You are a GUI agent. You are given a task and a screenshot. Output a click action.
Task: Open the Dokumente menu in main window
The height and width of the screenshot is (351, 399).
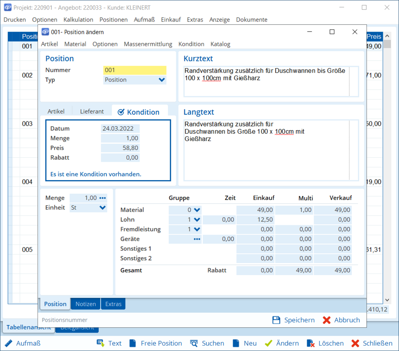click(x=252, y=20)
